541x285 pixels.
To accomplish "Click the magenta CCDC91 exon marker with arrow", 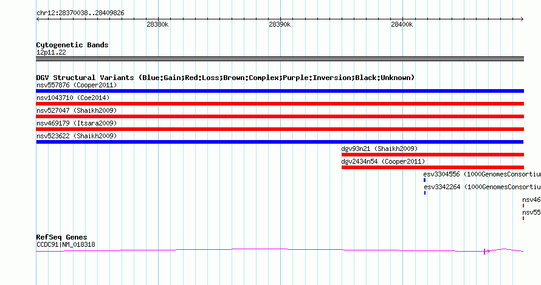I will click(486, 252).
